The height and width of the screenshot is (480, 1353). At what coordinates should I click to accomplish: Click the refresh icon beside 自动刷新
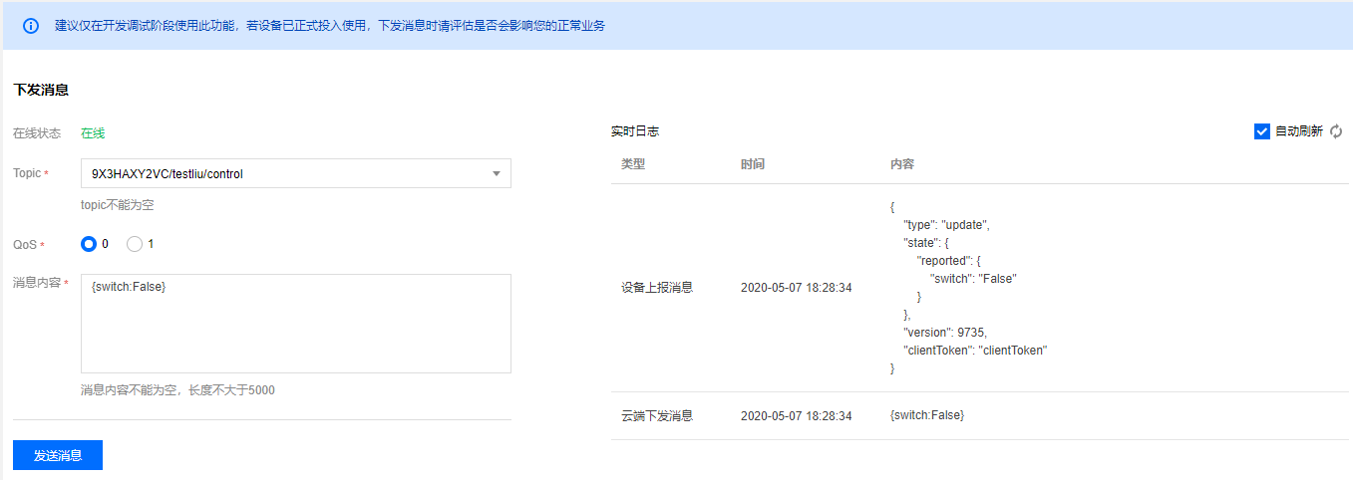click(1337, 131)
